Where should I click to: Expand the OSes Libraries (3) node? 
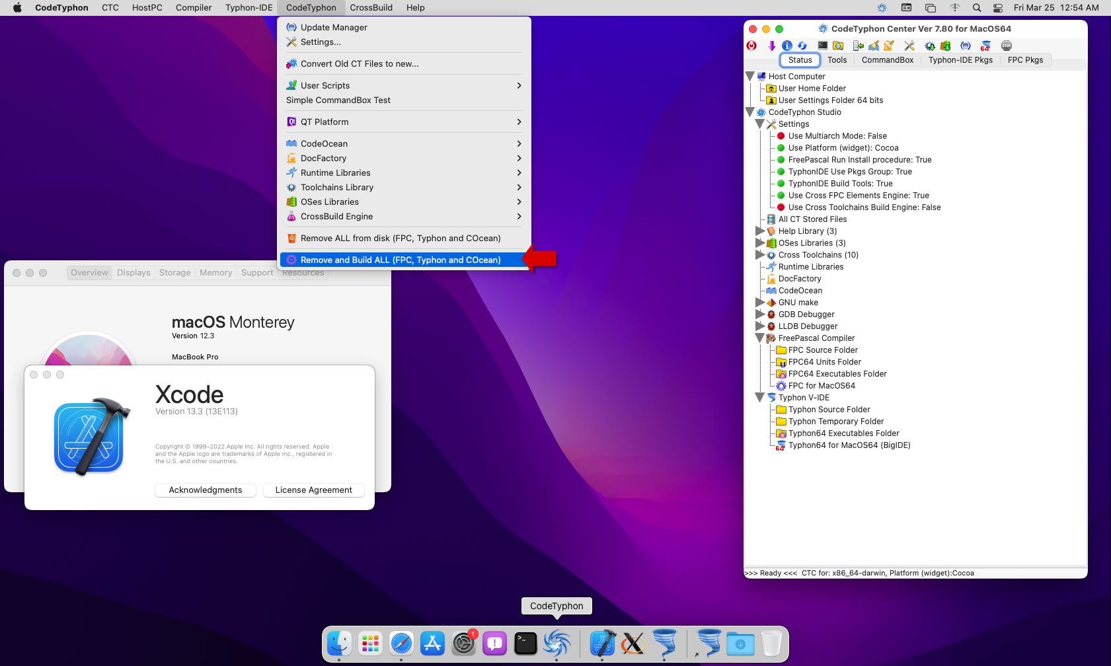760,243
